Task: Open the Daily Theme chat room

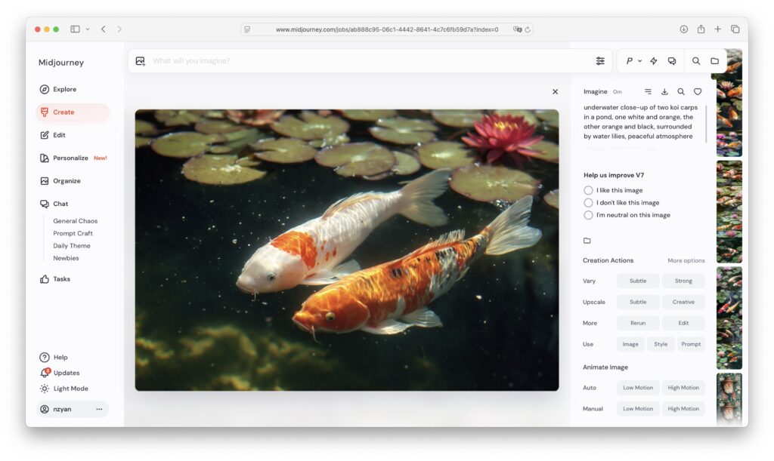Action: click(72, 246)
